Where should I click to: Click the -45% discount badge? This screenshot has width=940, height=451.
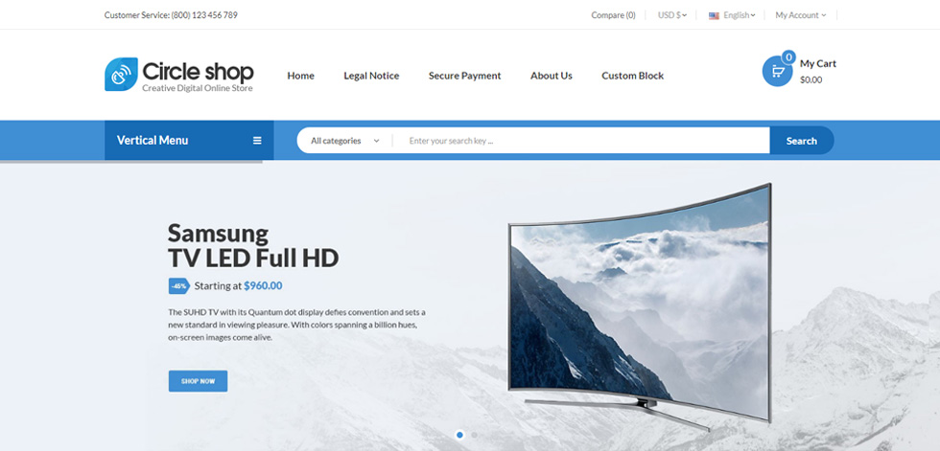point(178,286)
